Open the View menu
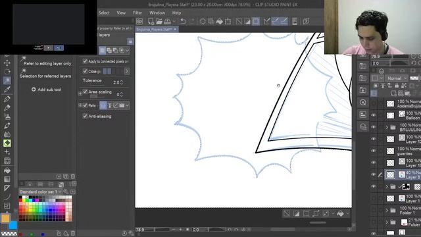This screenshot has width=421, height=237. pos(121,13)
